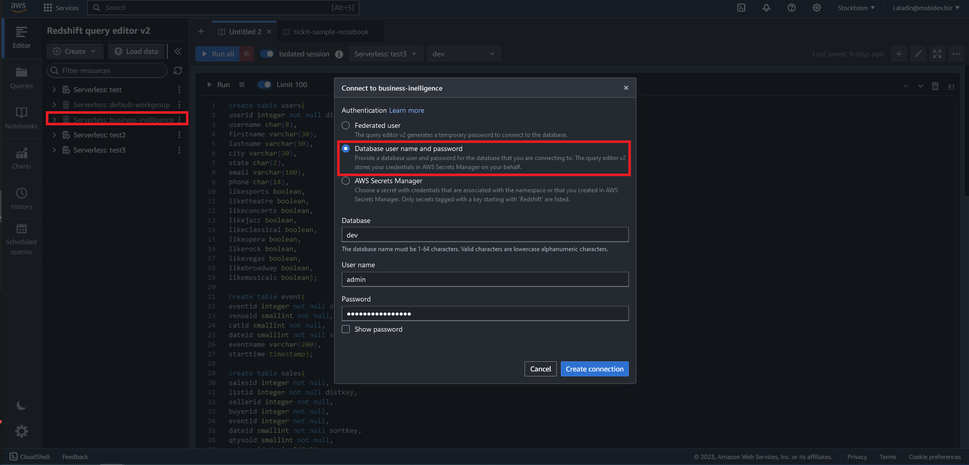Click the Password field

point(485,314)
